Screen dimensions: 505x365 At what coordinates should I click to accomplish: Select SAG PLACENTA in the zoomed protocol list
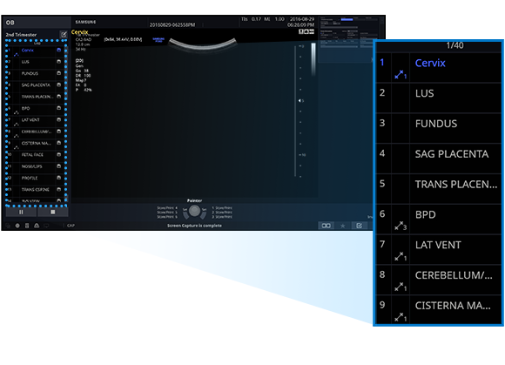coord(439,159)
